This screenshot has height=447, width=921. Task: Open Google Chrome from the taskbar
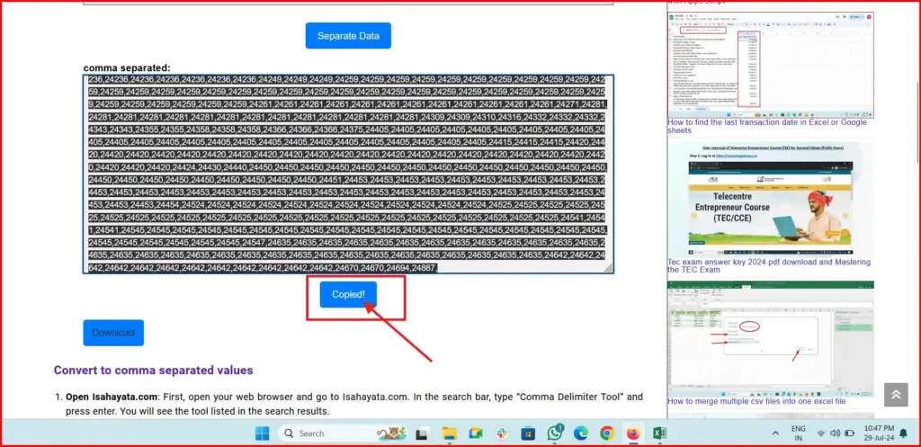click(607, 434)
